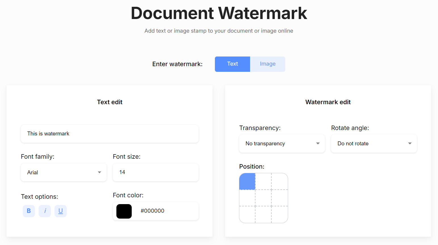
Task: Select the bottom-center position cell
Action: tap(263, 214)
